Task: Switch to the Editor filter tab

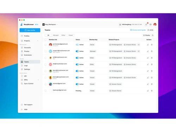Action: (63, 35)
